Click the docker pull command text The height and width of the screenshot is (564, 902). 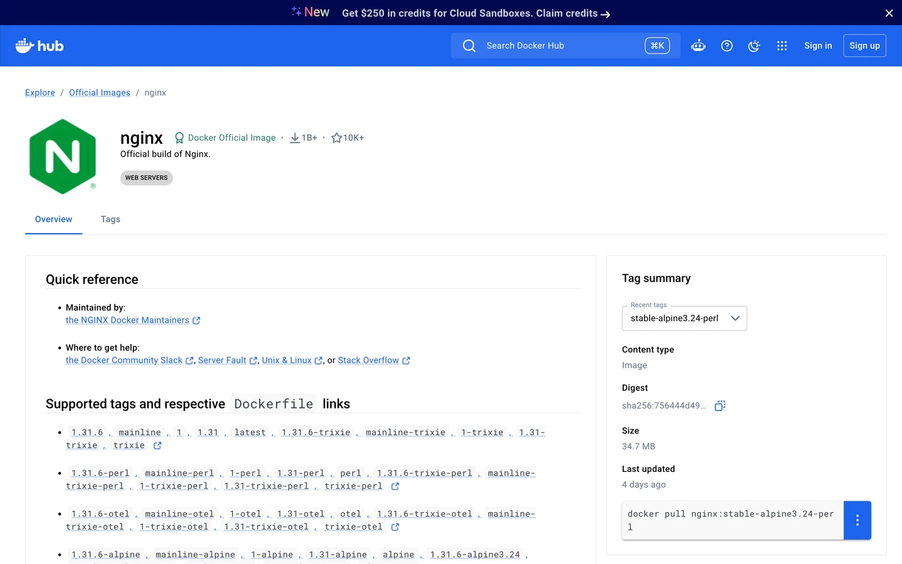(x=732, y=520)
